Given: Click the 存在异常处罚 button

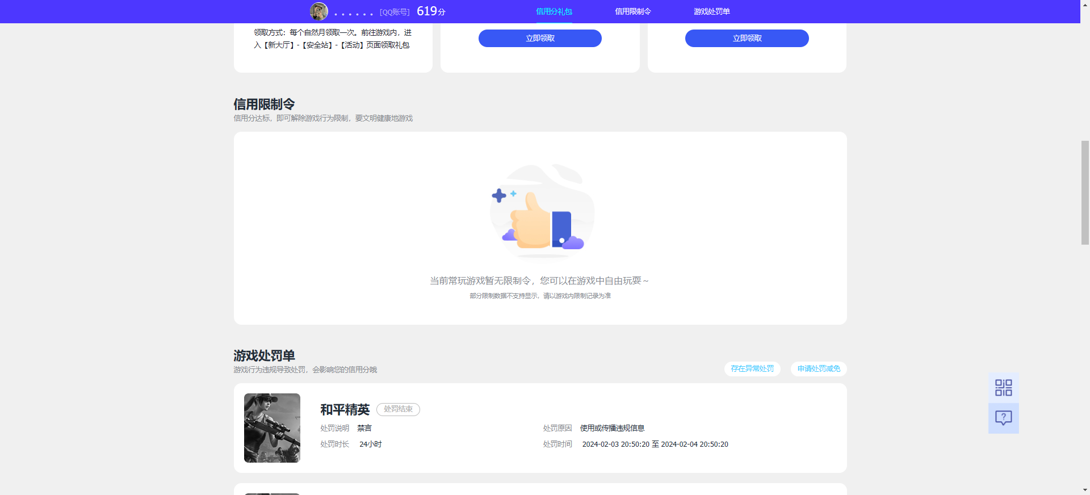Looking at the screenshot, I should coord(752,369).
